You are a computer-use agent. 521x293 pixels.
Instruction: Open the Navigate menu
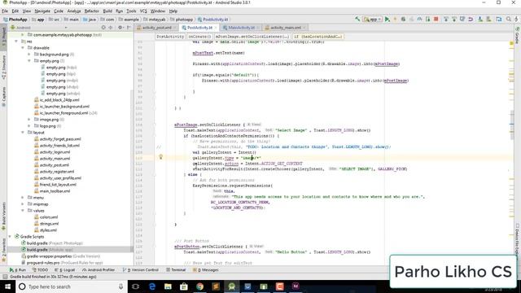pyautogui.click(x=42, y=11)
